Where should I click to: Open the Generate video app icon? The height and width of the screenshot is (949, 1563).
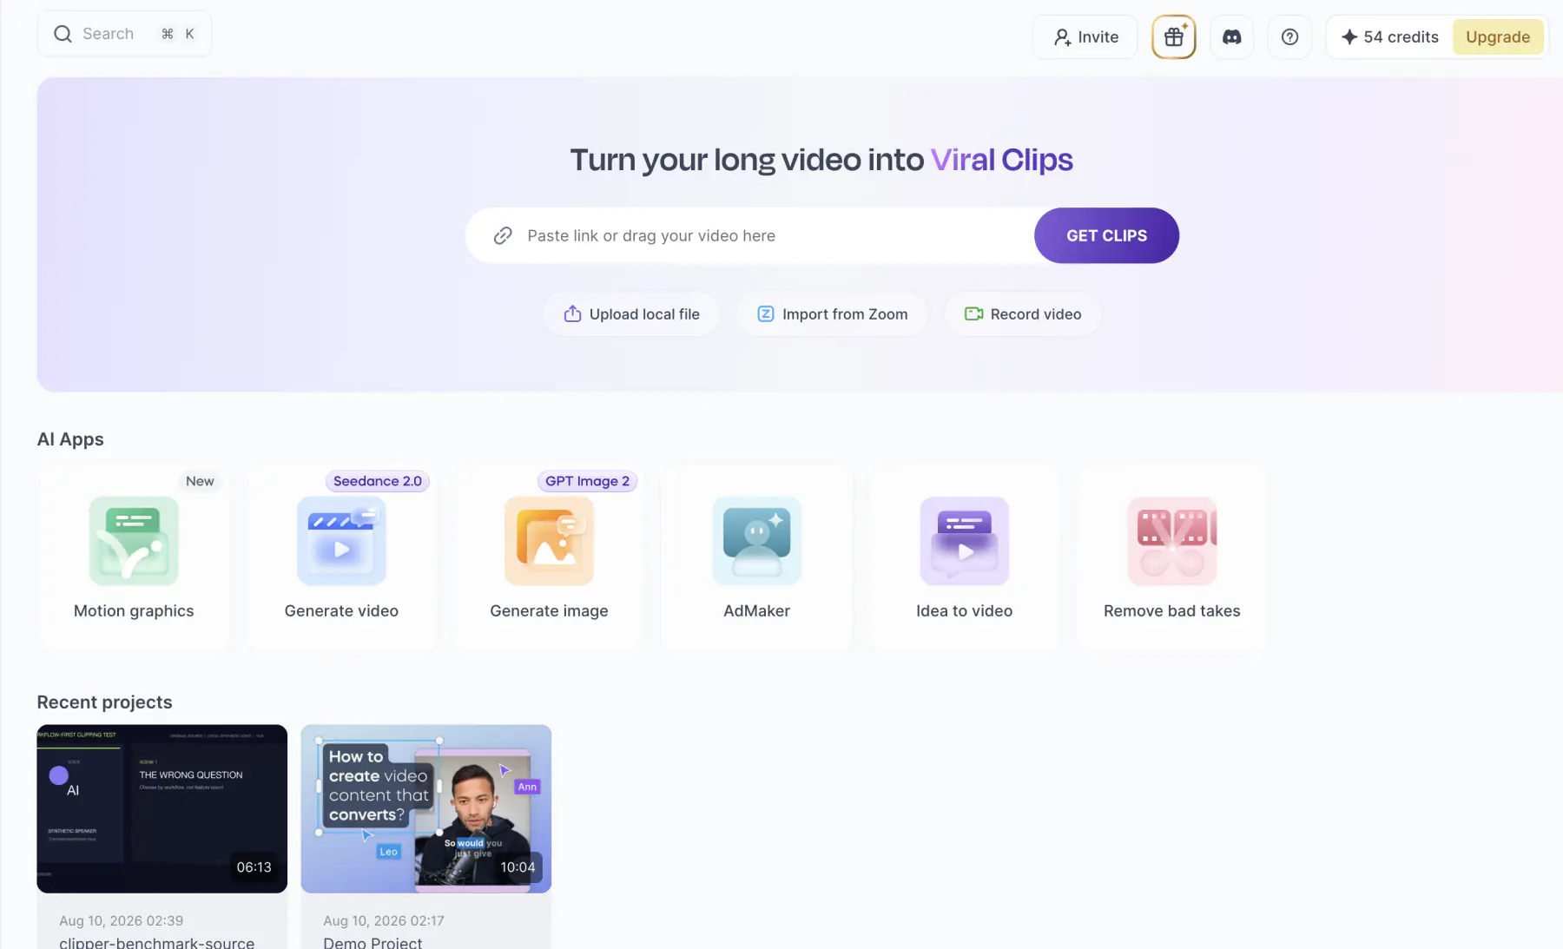coord(341,540)
